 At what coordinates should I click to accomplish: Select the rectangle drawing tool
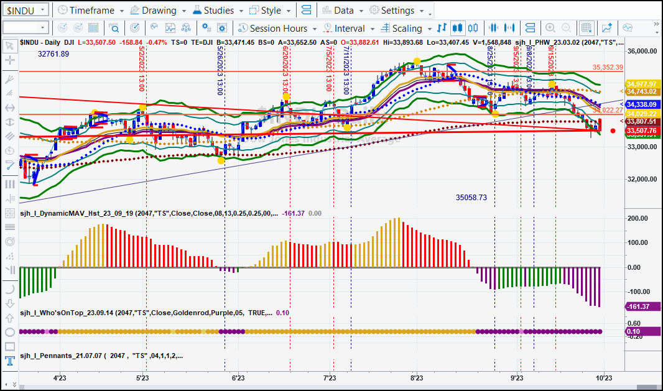(9, 347)
